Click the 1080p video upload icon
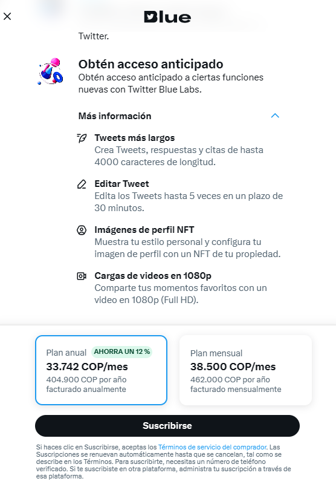The image size is (336, 493). [x=82, y=276]
